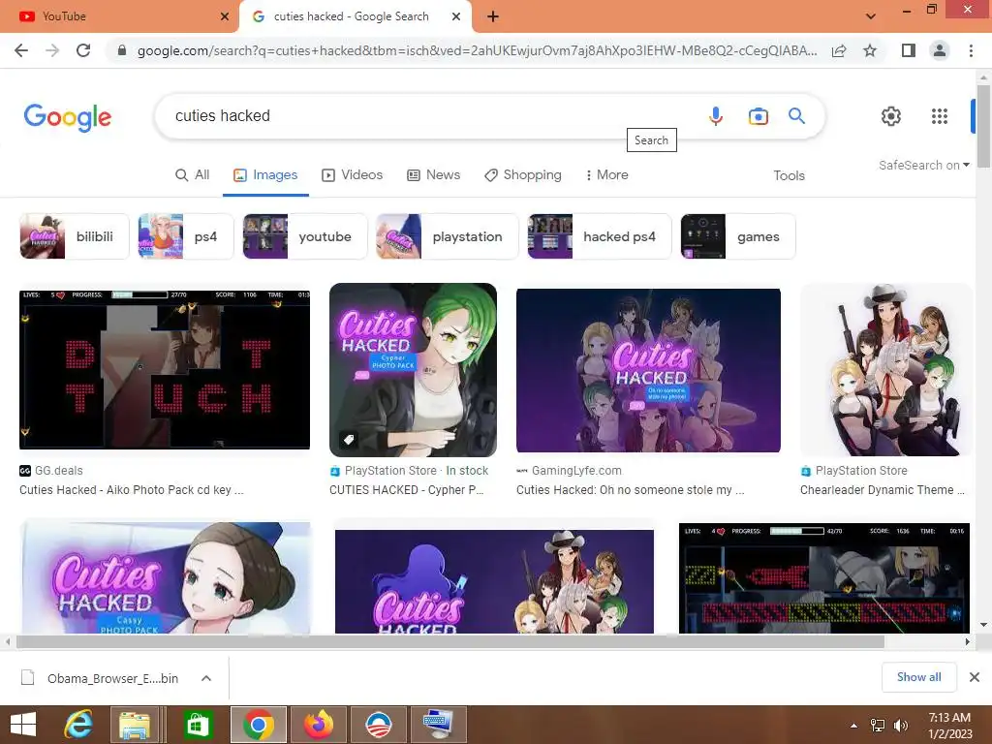
Task: Open on-screen keyboard taskbar app
Action: (438, 725)
